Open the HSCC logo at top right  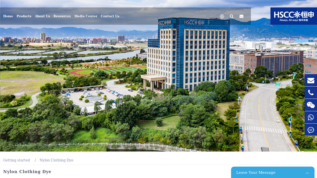(294, 16)
